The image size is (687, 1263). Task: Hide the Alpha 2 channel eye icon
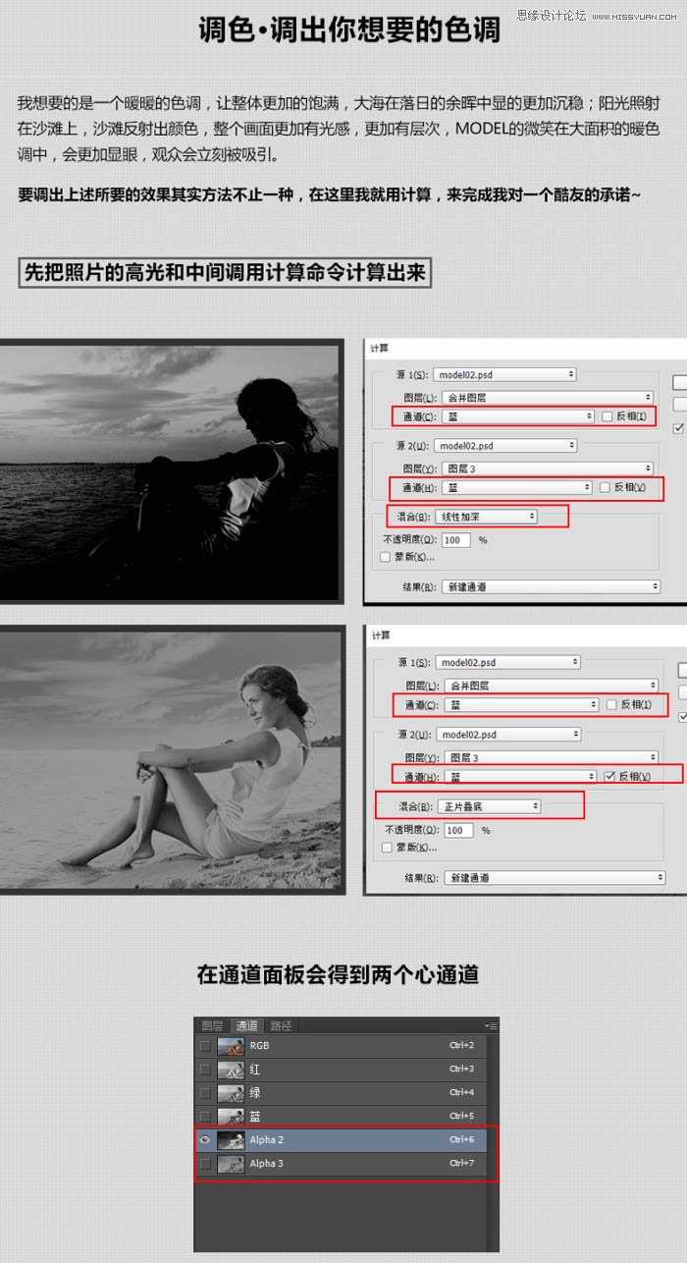point(205,1140)
